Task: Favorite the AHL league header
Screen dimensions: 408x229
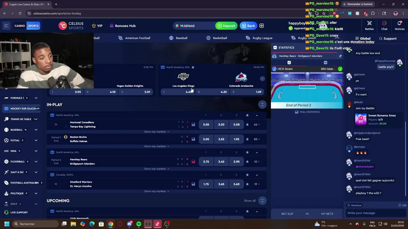Action: click(247, 152)
